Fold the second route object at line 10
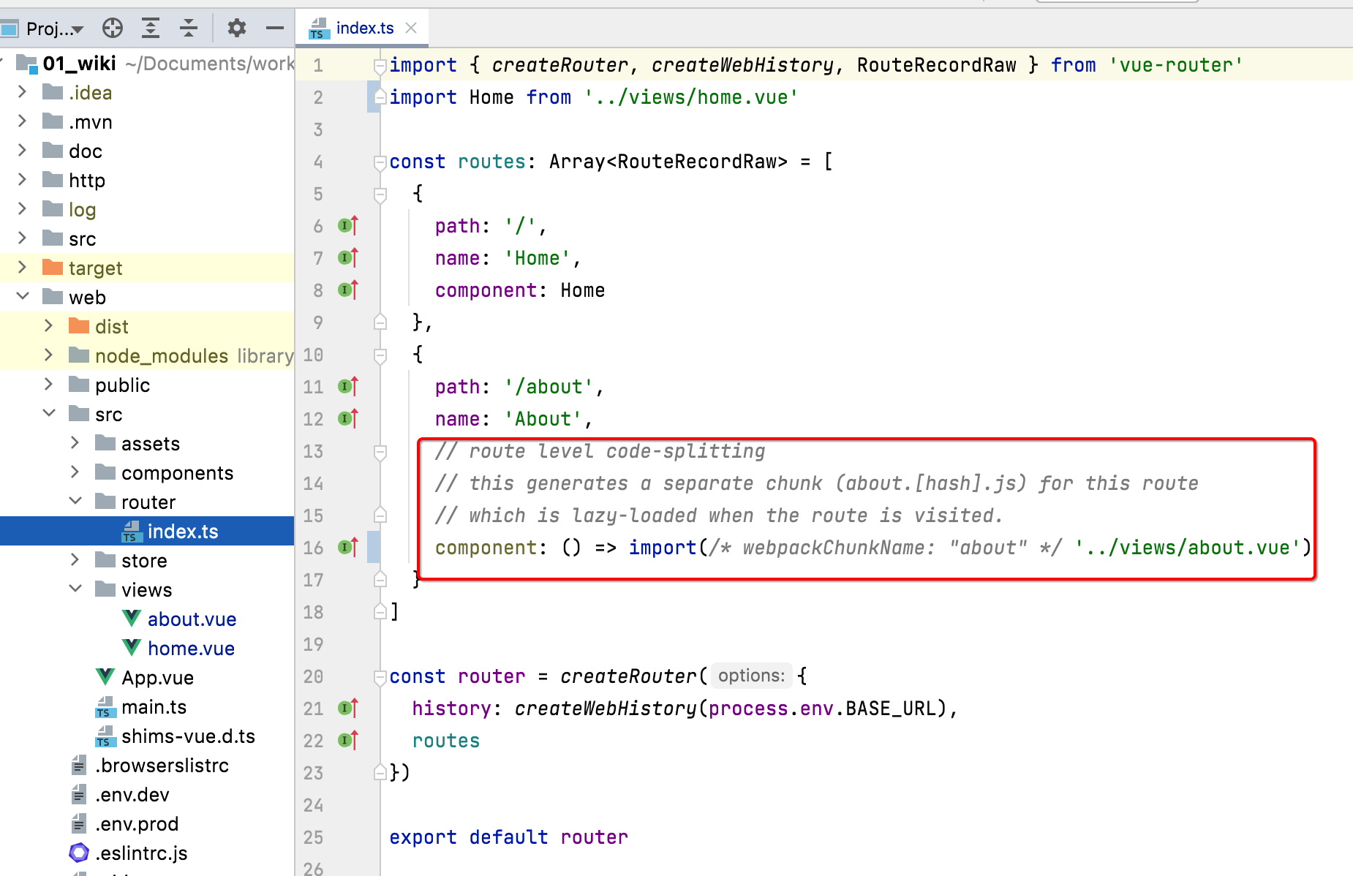The height and width of the screenshot is (876, 1353). click(x=380, y=355)
